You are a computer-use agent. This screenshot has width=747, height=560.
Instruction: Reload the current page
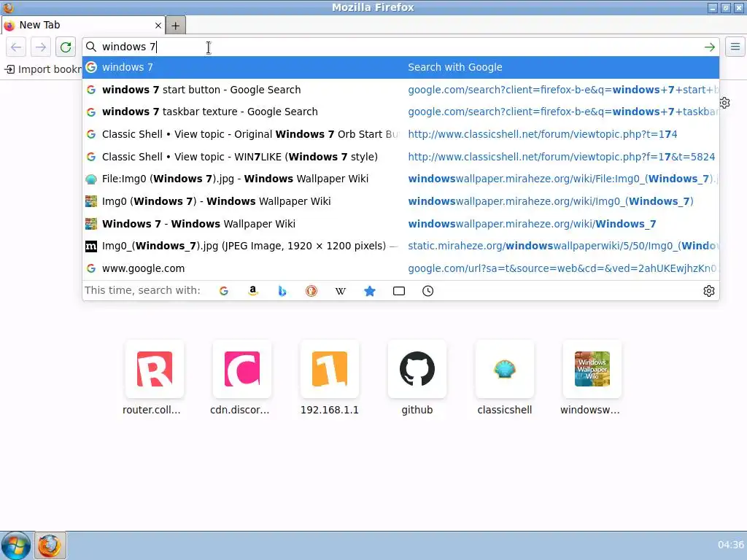[66, 47]
